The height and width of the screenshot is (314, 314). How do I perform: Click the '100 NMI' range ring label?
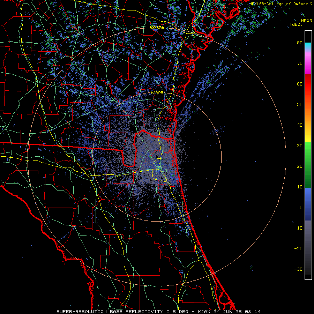pos(156,28)
